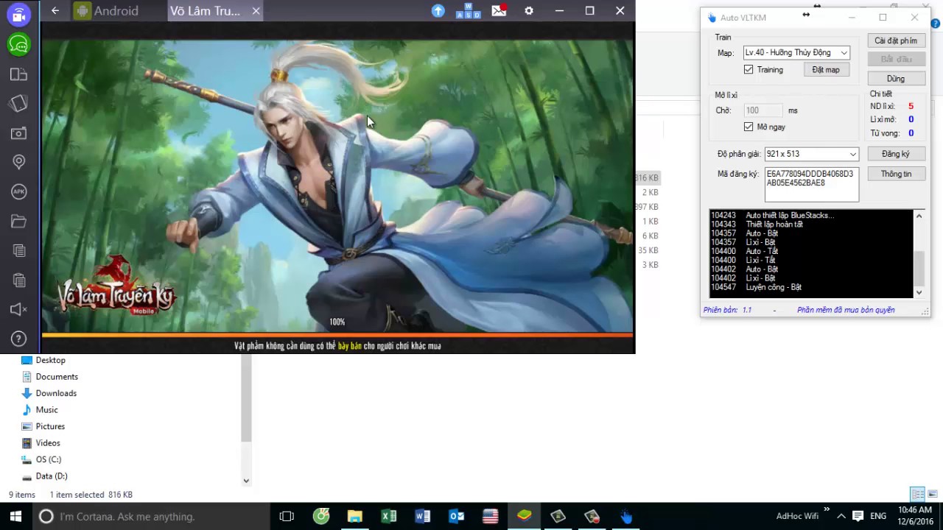Screen dimensions: 943x530
Task: Select Downloads in Explorer navigation pane
Action: pyautogui.click(x=56, y=393)
